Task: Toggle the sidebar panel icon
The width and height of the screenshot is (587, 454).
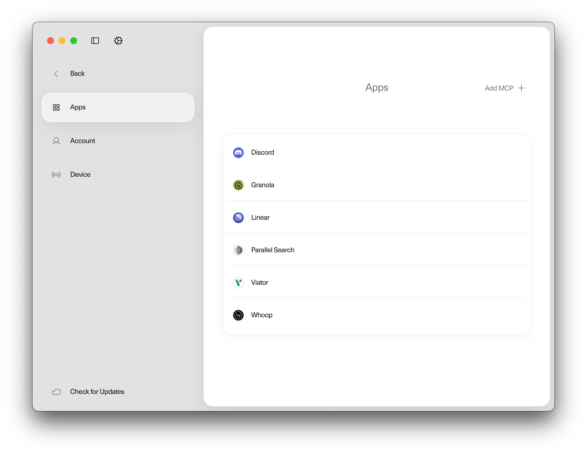Action: click(95, 41)
